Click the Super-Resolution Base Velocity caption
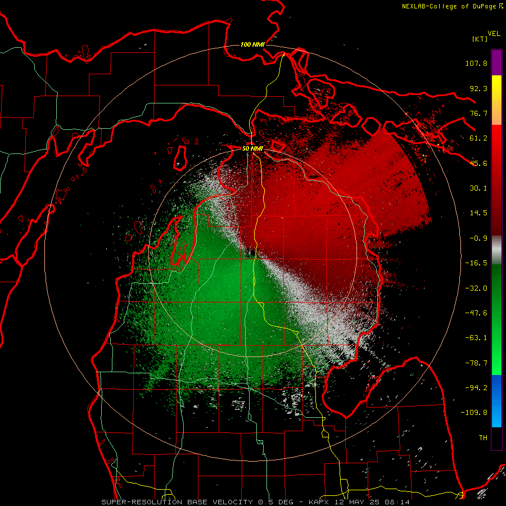The image size is (506, 506). [256, 502]
